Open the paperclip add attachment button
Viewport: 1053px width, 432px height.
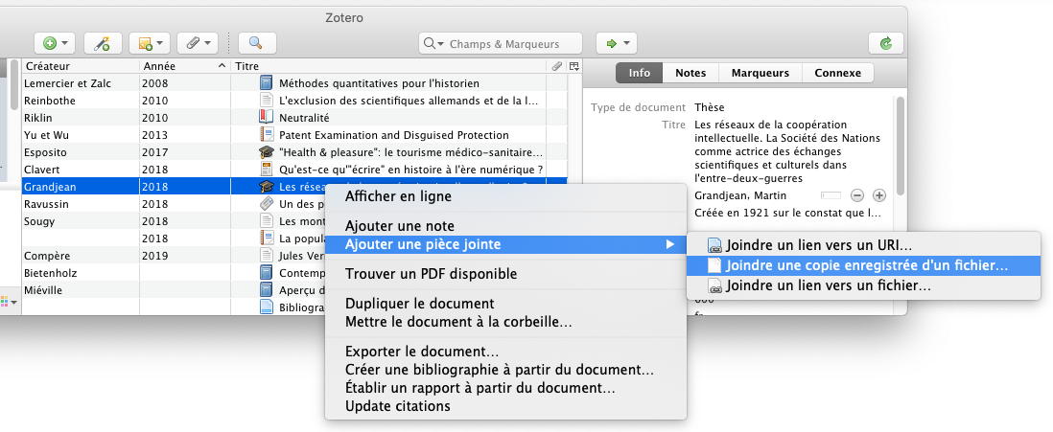(x=198, y=44)
